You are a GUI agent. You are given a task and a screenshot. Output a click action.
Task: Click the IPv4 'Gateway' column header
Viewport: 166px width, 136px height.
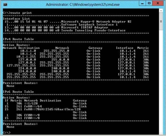(95, 48)
